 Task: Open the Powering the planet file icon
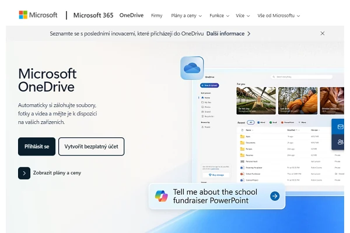[242, 168]
